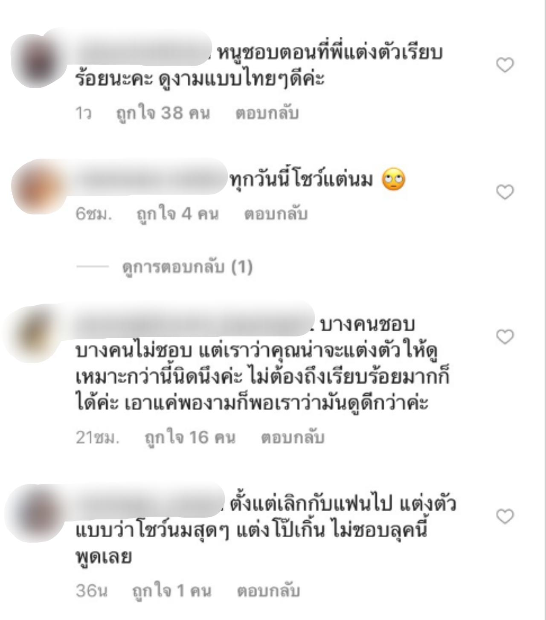The image size is (546, 620).
Task: Like the comment with 38 likes
Action: point(505,65)
